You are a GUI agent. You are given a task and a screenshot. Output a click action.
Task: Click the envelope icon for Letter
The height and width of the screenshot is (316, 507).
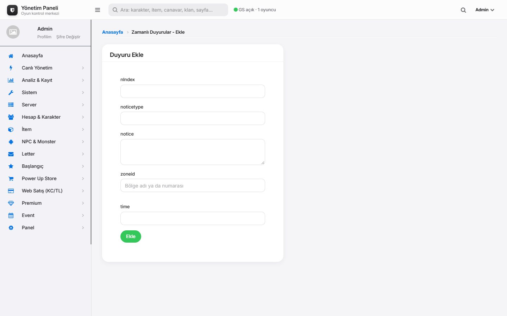11,154
